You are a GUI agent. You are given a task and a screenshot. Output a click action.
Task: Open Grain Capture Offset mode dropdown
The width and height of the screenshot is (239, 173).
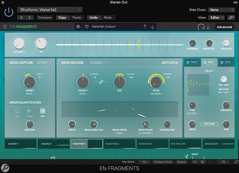coord(43,62)
